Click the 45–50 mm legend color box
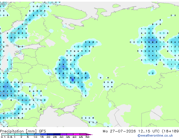179x138 pixels. [83, 134]
